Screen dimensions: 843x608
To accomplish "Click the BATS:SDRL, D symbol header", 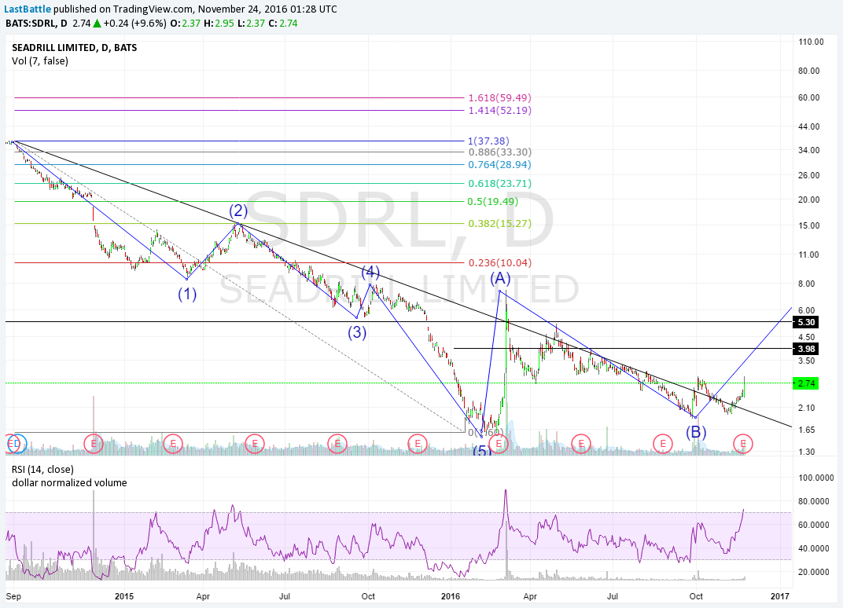I will pos(36,23).
